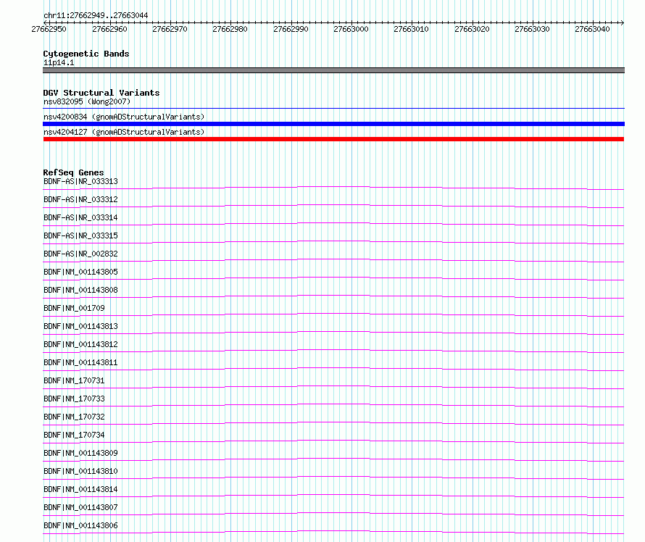This screenshot has width=645, height=542.
Task: Select transcript BDNF|NM_170734
Action: [74, 435]
